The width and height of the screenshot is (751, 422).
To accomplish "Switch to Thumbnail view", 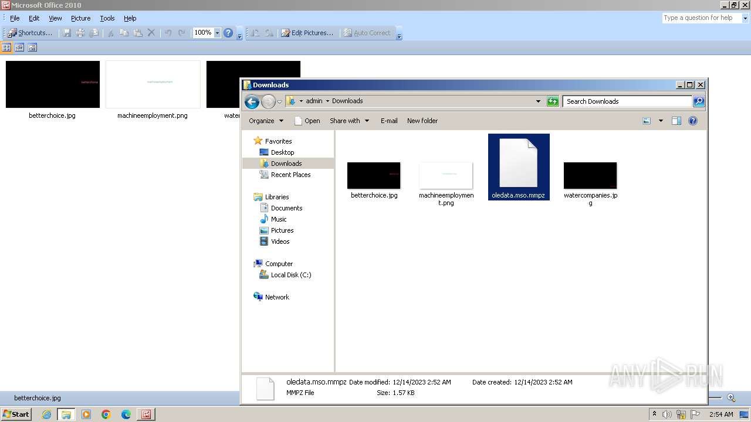I will click(x=7, y=47).
